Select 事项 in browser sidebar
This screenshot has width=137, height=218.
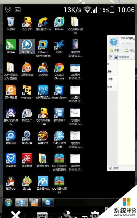(x=110, y=87)
